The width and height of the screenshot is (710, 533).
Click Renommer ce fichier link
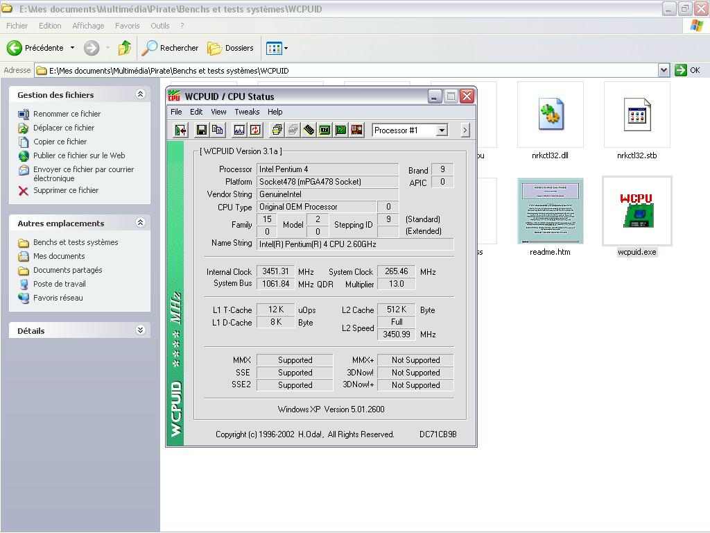[x=67, y=114]
